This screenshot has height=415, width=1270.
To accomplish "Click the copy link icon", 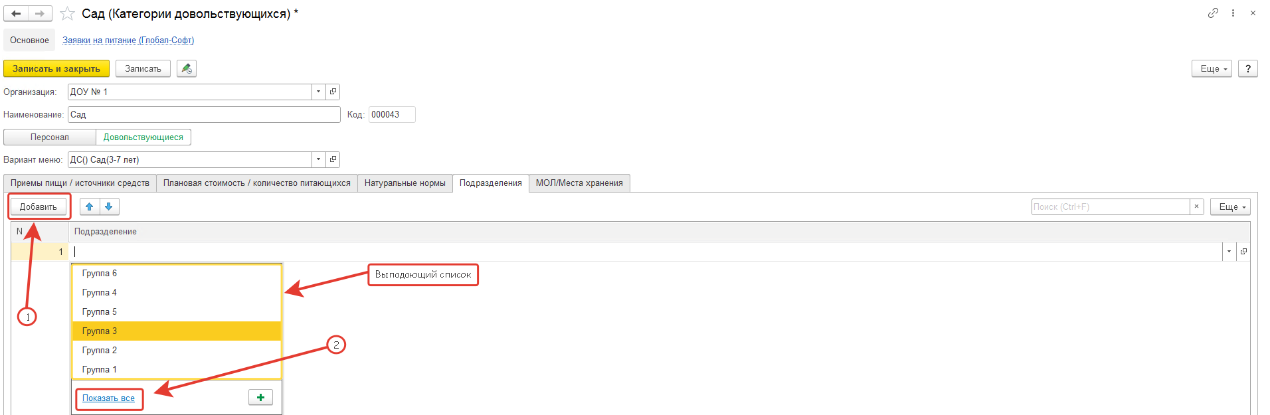I will point(1213,13).
